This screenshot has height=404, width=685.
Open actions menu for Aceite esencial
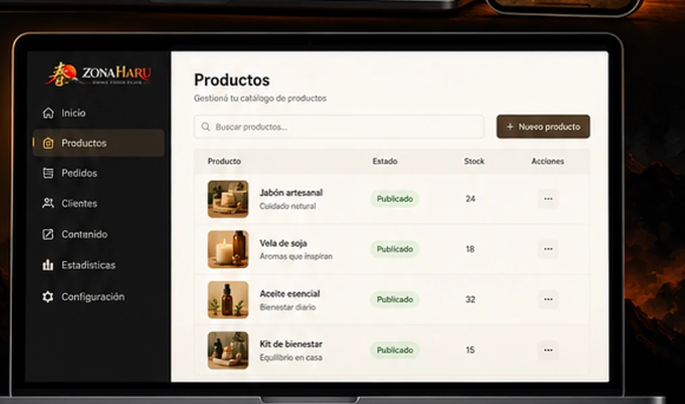point(548,299)
